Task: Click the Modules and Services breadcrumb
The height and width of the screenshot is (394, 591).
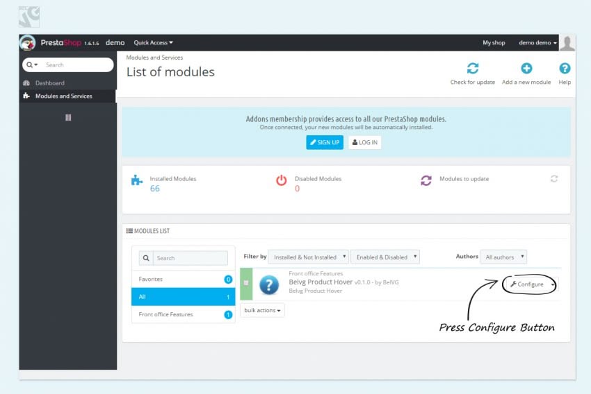Action: tap(154, 58)
